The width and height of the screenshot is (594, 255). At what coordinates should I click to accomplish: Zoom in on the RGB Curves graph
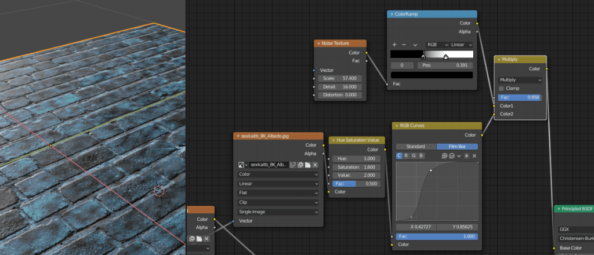pyautogui.click(x=444, y=156)
